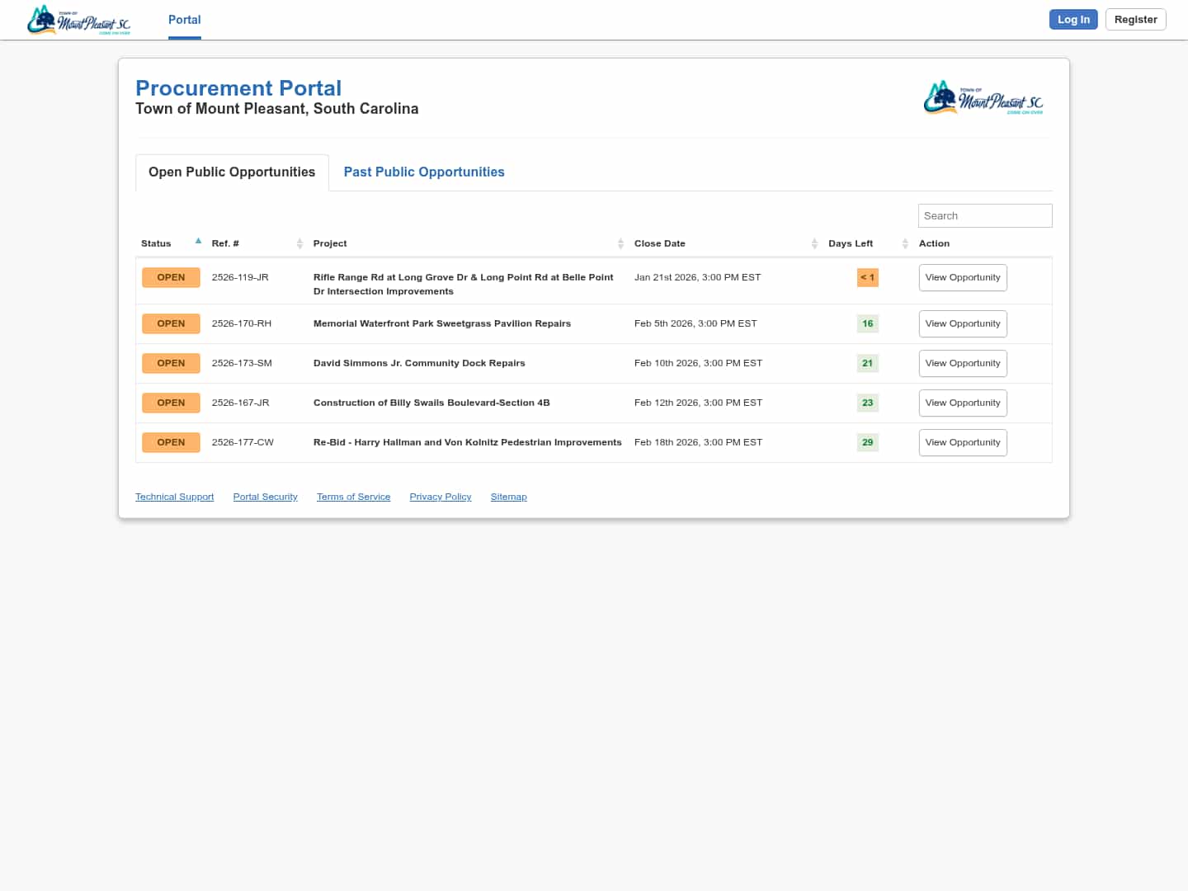View Opportunity for David Simmons Dock Repairs

[962, 364]
